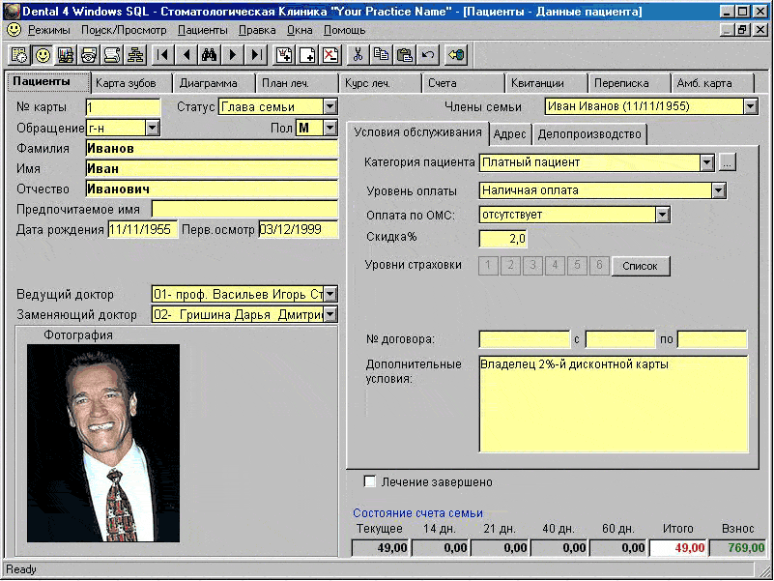The image size is (774, 581).
Task: Click the 'Фамилия' input field
Action: click(x=211, y=149)
